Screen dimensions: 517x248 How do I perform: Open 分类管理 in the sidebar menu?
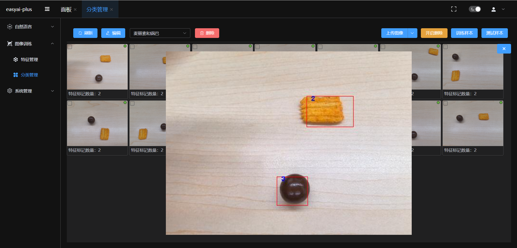(29, 75)
